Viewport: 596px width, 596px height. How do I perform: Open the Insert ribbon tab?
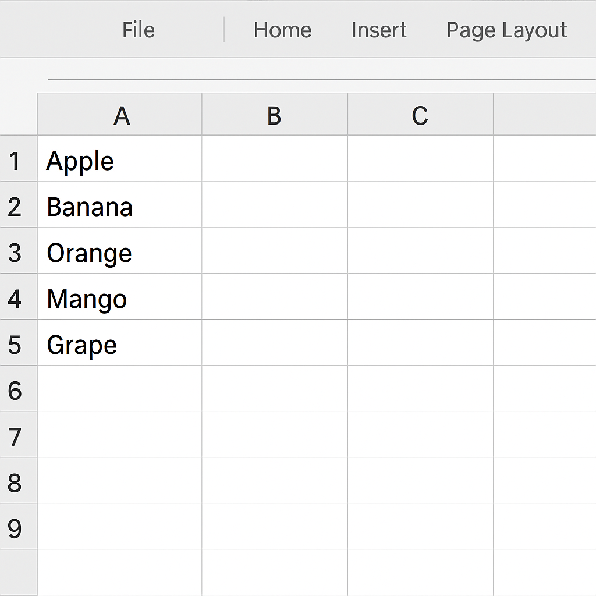[379, 30]
